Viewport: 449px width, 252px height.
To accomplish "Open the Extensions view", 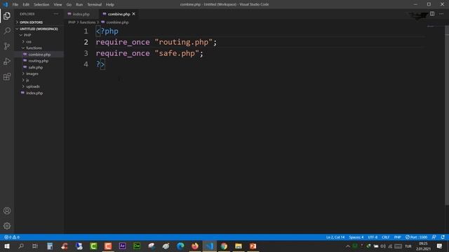I will [x=7, y=76].
